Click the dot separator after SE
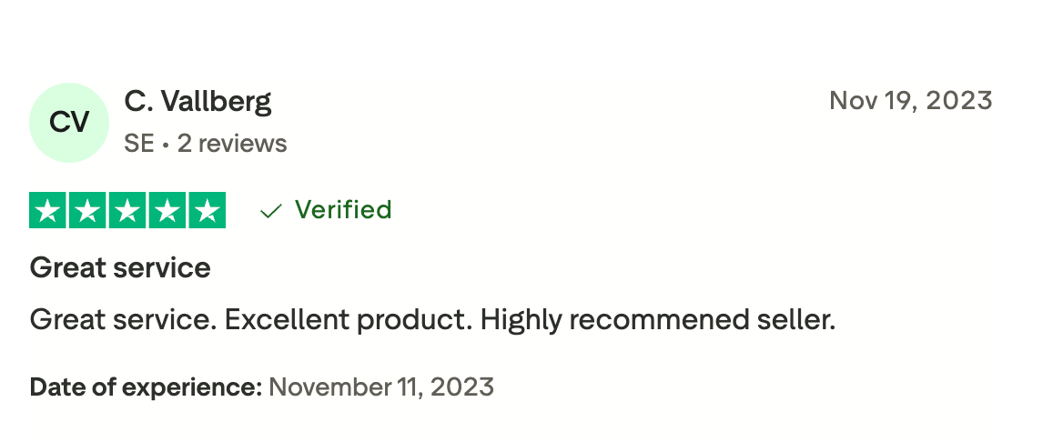This screenshot has width=1043, height=442. pyautogui.click(x=166, y=145)
